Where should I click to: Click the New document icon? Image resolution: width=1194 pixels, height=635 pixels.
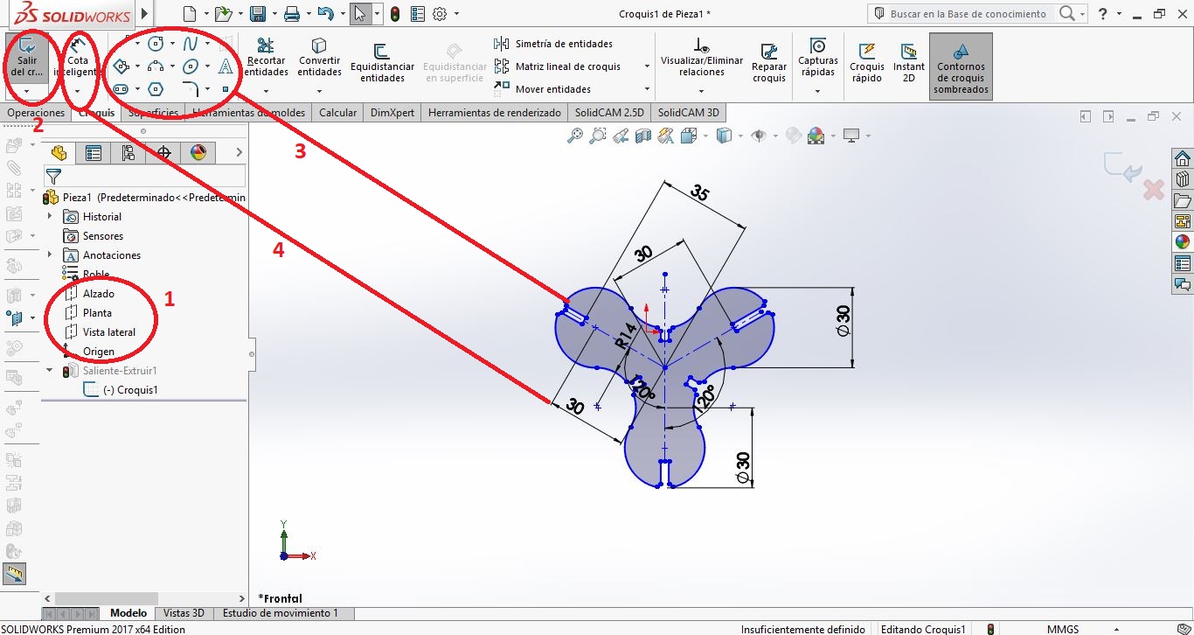click(x=191, y=14)
